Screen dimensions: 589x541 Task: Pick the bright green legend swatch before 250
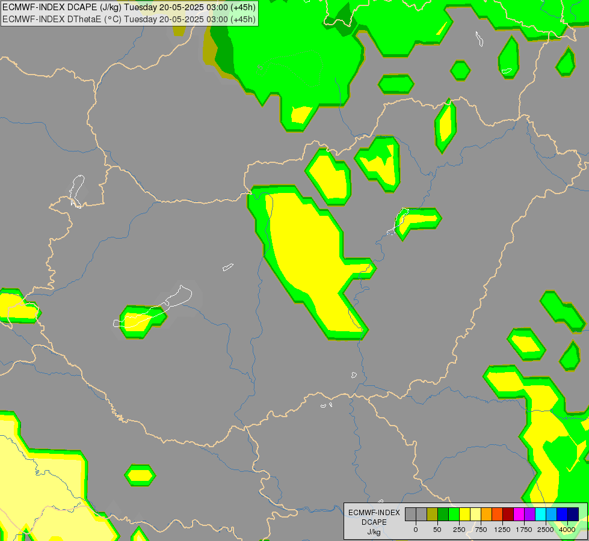454,514
